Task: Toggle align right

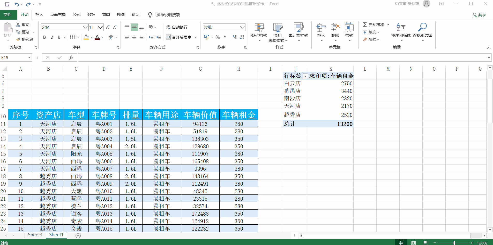Action: coord(141,37)
